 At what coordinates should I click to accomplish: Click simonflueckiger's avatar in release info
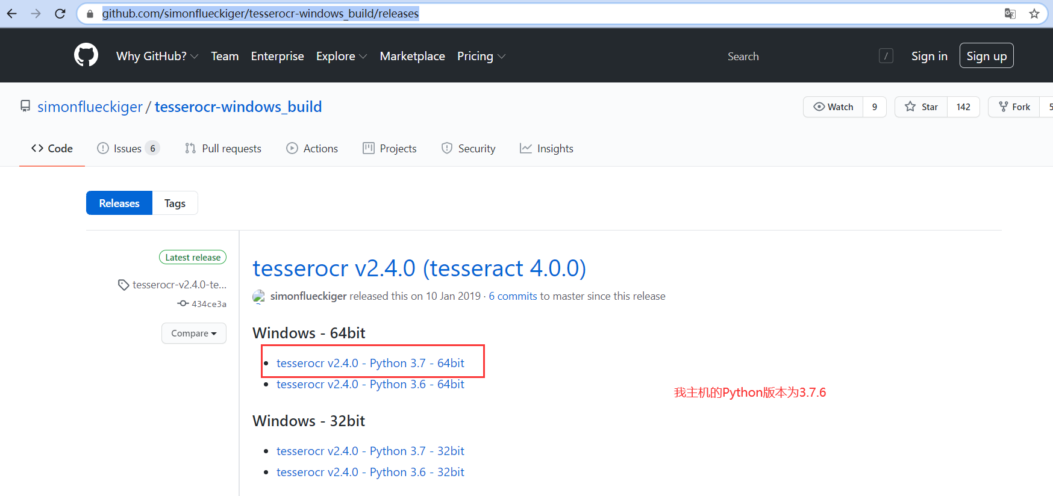(x=259, y=296)
